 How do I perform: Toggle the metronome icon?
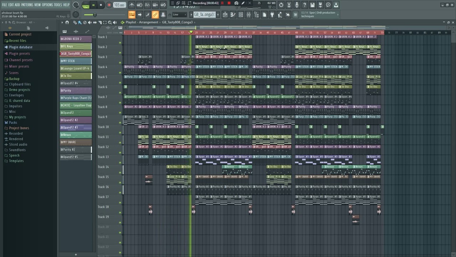131,5
